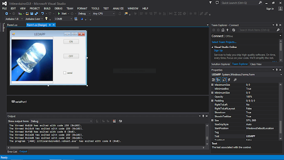Toggle word wrap in Output panel
Viewport: 284px width, 160px height.
click(x=120, y=121)
